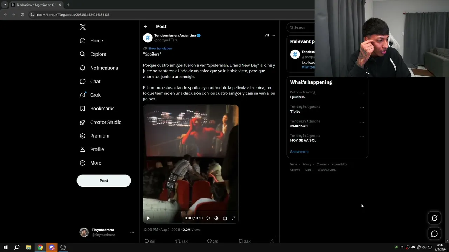Play the video in the post
Viewport: 449px width, 252px height.
[x=148, y=218]
